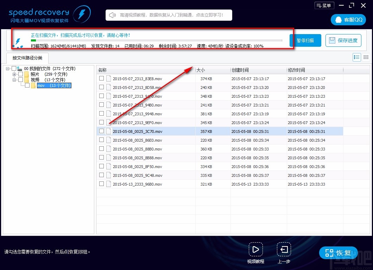
Task: Check the box for 2015-05-07_2313_8D58.mov
Action: 102,87
